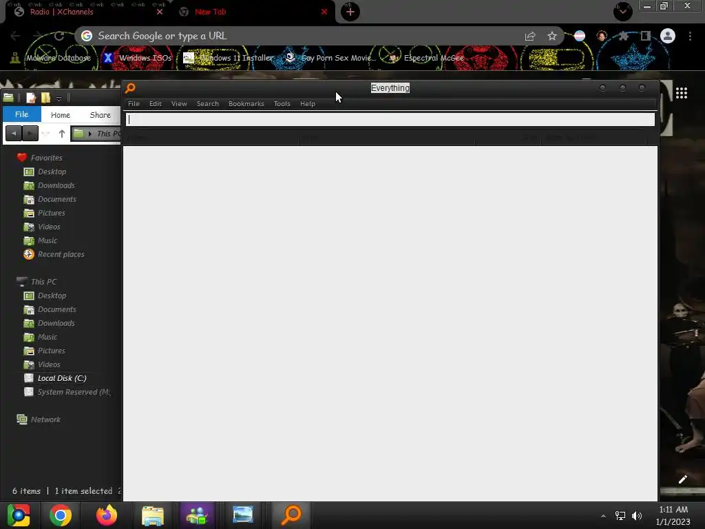Close the Radio | XChannels tab
This screenshot has width=705, height=529.
click(x=159, y=12)
